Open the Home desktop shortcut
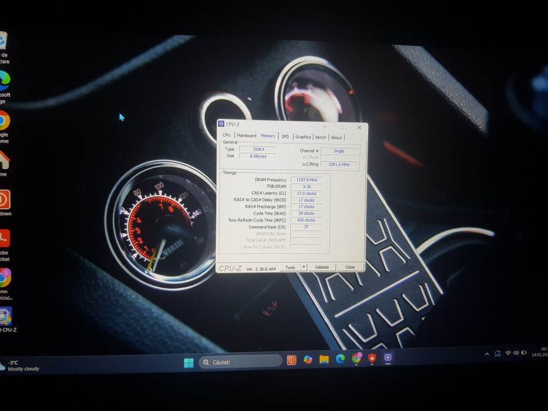The image size is (548, 411). pyautogui.click(x=4, y=164)
